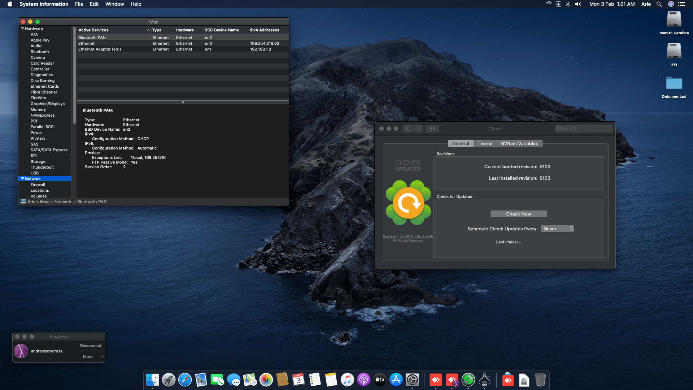Click the Clover Configurator dock icon
This screenshot has width=693, height=390.
(468, 380)
